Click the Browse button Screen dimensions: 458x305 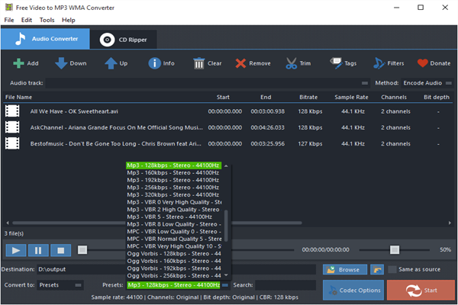(345, 270)
